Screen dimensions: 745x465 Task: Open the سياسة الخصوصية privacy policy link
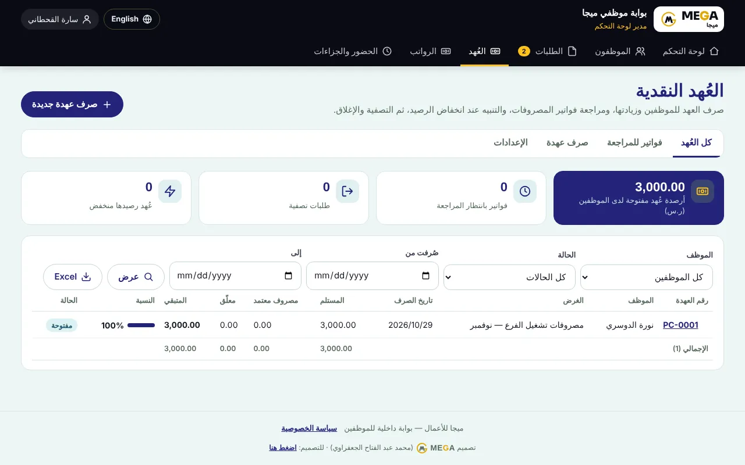pyautogui.click(x=309, y=428)
